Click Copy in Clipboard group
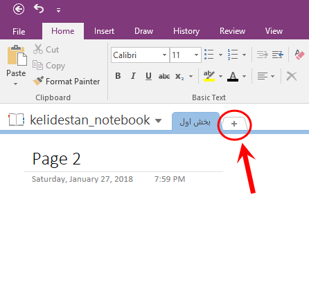This screenshot has height=282, width=309. [48, 66]
